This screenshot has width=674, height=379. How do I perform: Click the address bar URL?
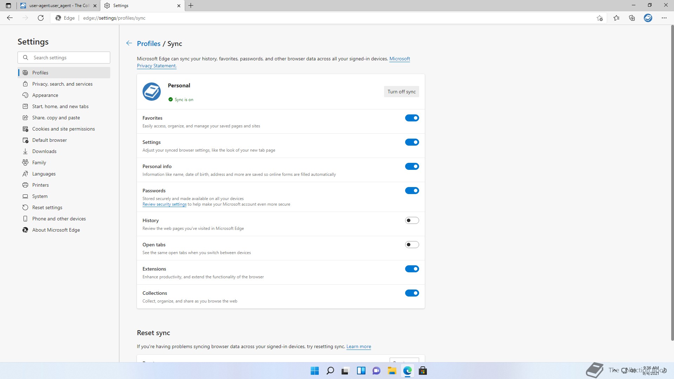pos(114,18)
